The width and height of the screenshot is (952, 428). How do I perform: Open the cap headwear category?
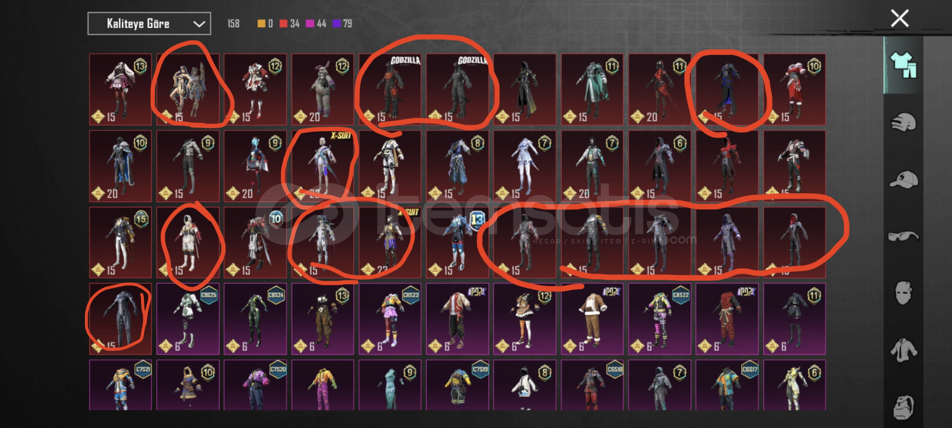point(904,180)
